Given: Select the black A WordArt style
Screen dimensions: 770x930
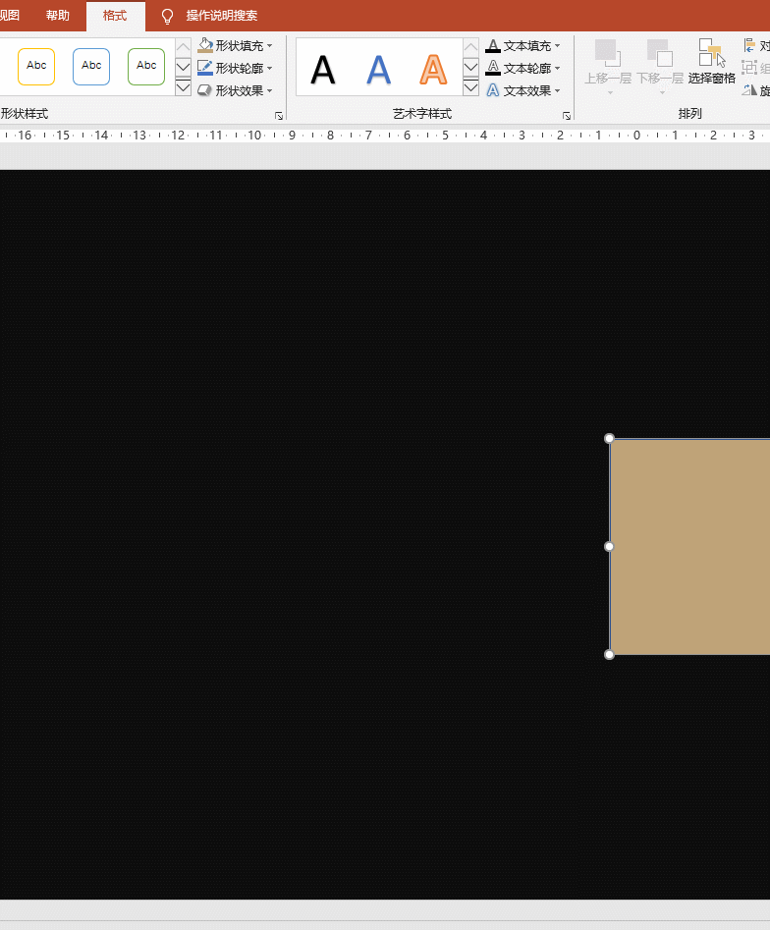Looking at the screenshot, I should click(x=323, y=70).
